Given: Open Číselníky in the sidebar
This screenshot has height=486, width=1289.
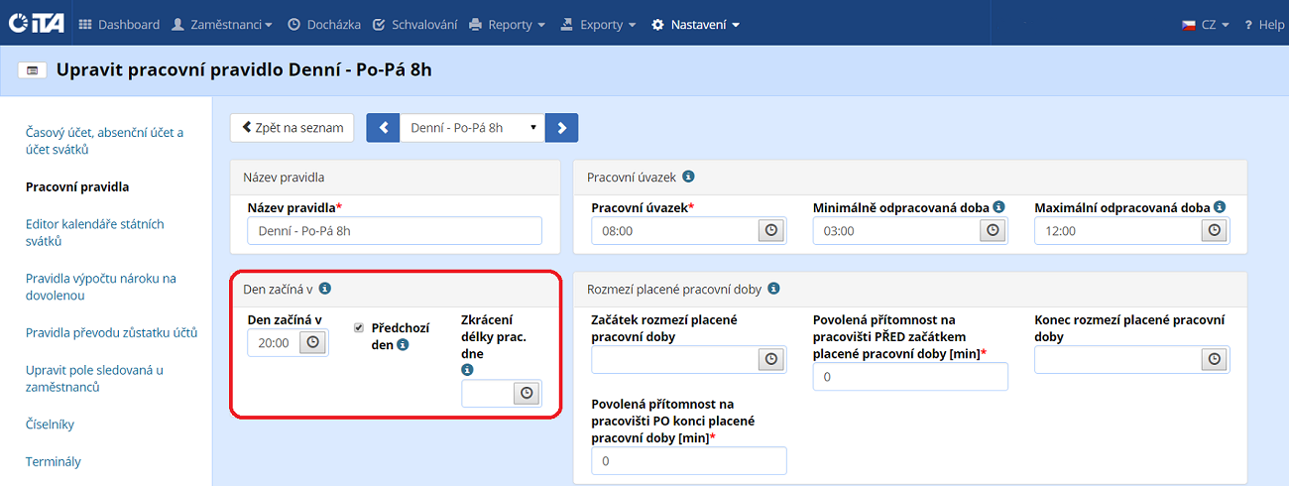Looking at the screenshot, I should pyautogui.click(x=50, y=425).
